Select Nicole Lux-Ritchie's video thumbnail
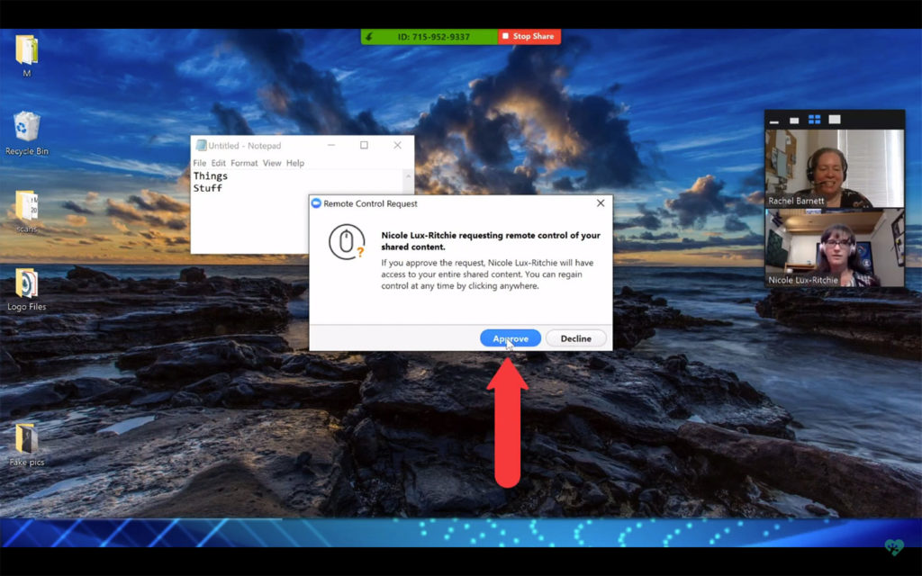 tap(834, 249)
